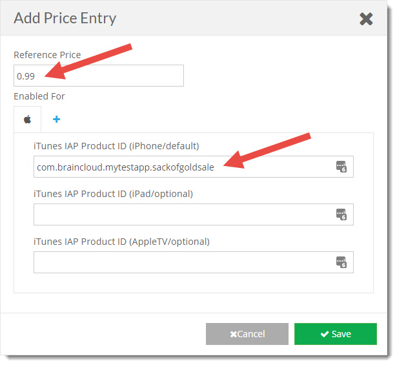Click the iTunes IAP Product ID (iPad/optional) label

point(113,193)
